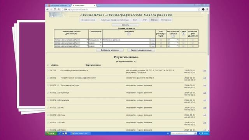
Task: Open the value picker for the second condition
Action: 153,43
